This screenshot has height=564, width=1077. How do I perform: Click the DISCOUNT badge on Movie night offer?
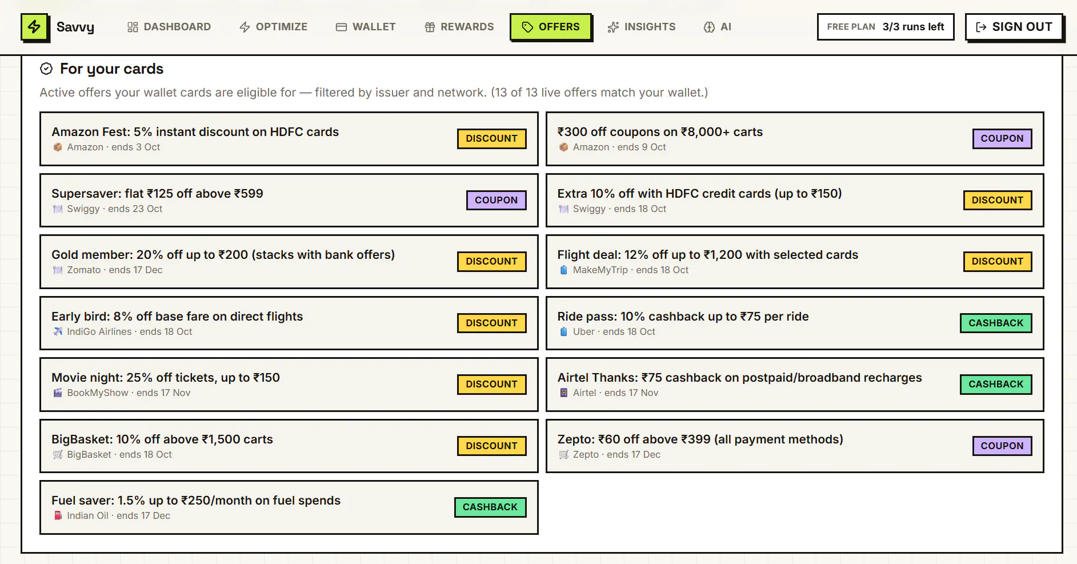pos(492,385)
